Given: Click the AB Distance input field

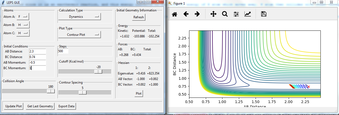Looking at the screenshot, I should pyautogui.click(x=37, y=51).
